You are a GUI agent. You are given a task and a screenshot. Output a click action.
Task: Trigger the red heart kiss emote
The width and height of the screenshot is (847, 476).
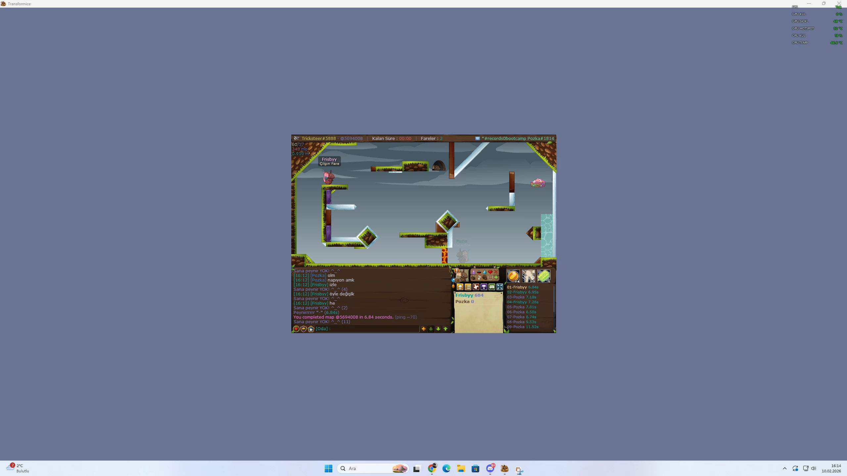(490, 272)
